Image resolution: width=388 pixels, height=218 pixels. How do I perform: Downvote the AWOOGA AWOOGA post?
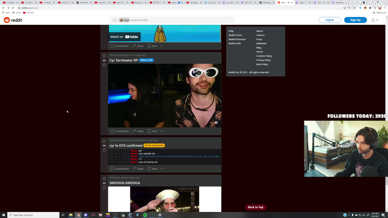[x=104, y=188]
